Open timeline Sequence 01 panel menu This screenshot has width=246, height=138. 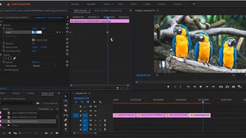90,93
